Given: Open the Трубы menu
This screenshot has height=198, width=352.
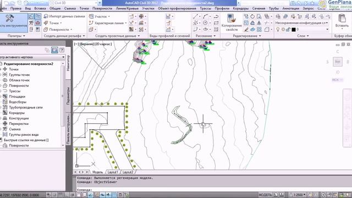Looking at the screenshot, I should 274,8.
